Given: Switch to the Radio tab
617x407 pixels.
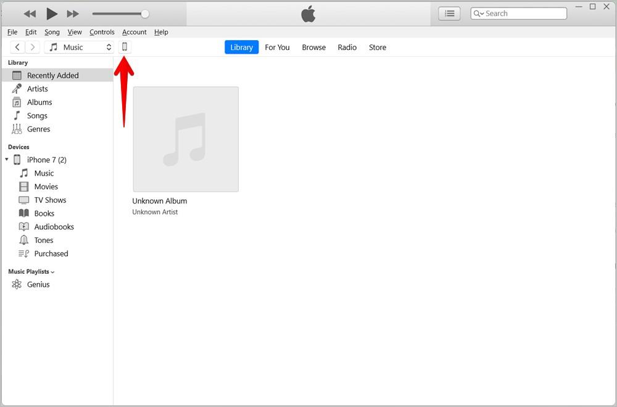Looking at the screenshot, I should 347,47.
